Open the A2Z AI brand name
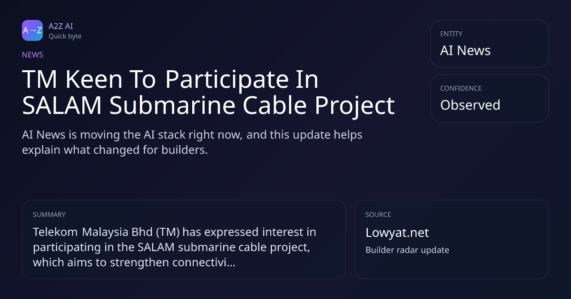The width and height of the screenshot is (571, 299). [x=61, y=26]
